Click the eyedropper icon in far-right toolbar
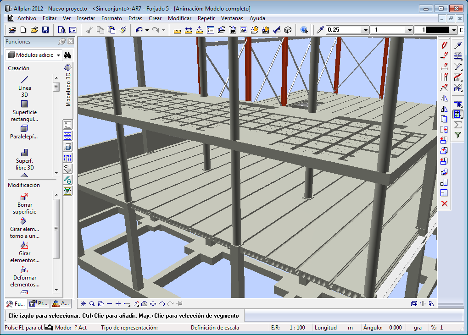Screen dimensions: 468x335 (458, 45)
